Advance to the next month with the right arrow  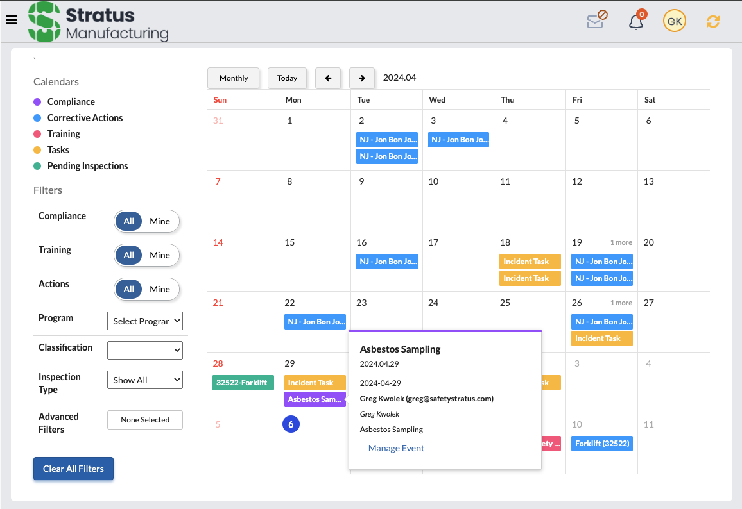pyautogui.click(x=362, y=78)
